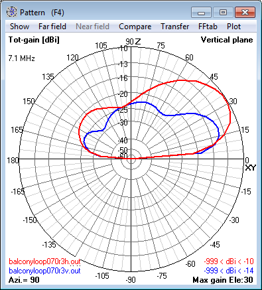Click the 120 degree angle label

tap(72, 58)
